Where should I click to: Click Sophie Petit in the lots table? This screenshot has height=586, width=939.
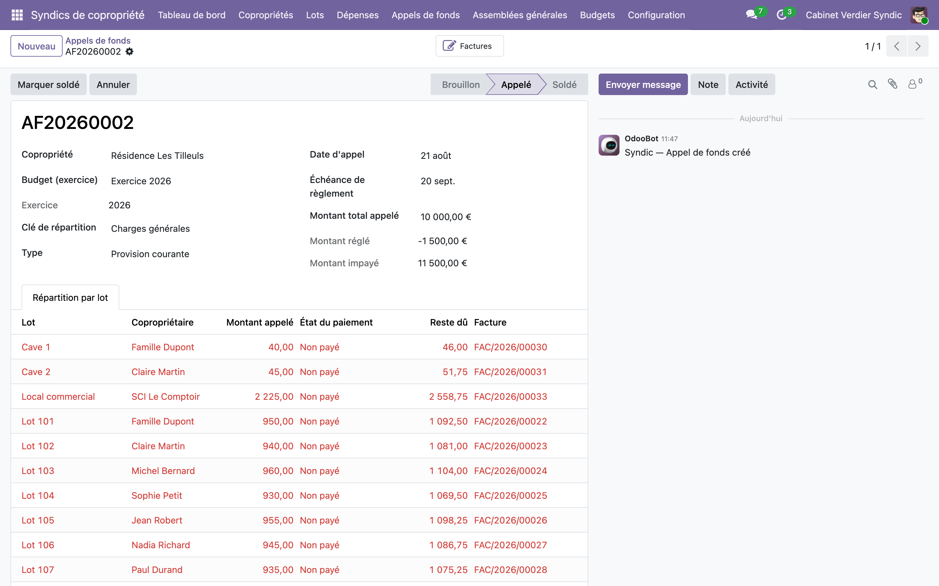[156, 495]
